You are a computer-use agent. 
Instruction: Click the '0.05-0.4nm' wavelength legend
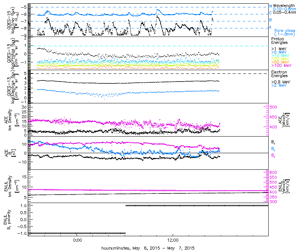[284, 12]
